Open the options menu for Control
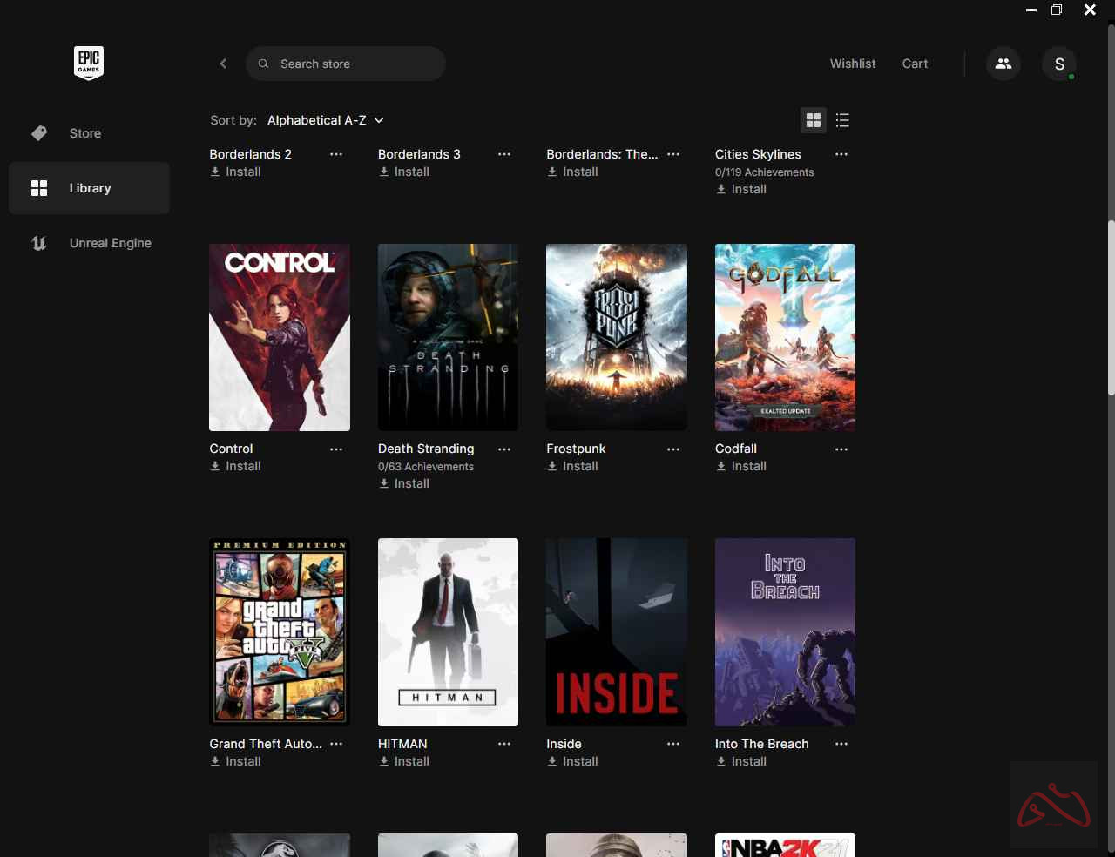1115x857 pixels. (x=336, y=449)
